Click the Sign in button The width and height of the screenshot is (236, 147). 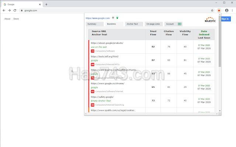[x=226, y=19]
